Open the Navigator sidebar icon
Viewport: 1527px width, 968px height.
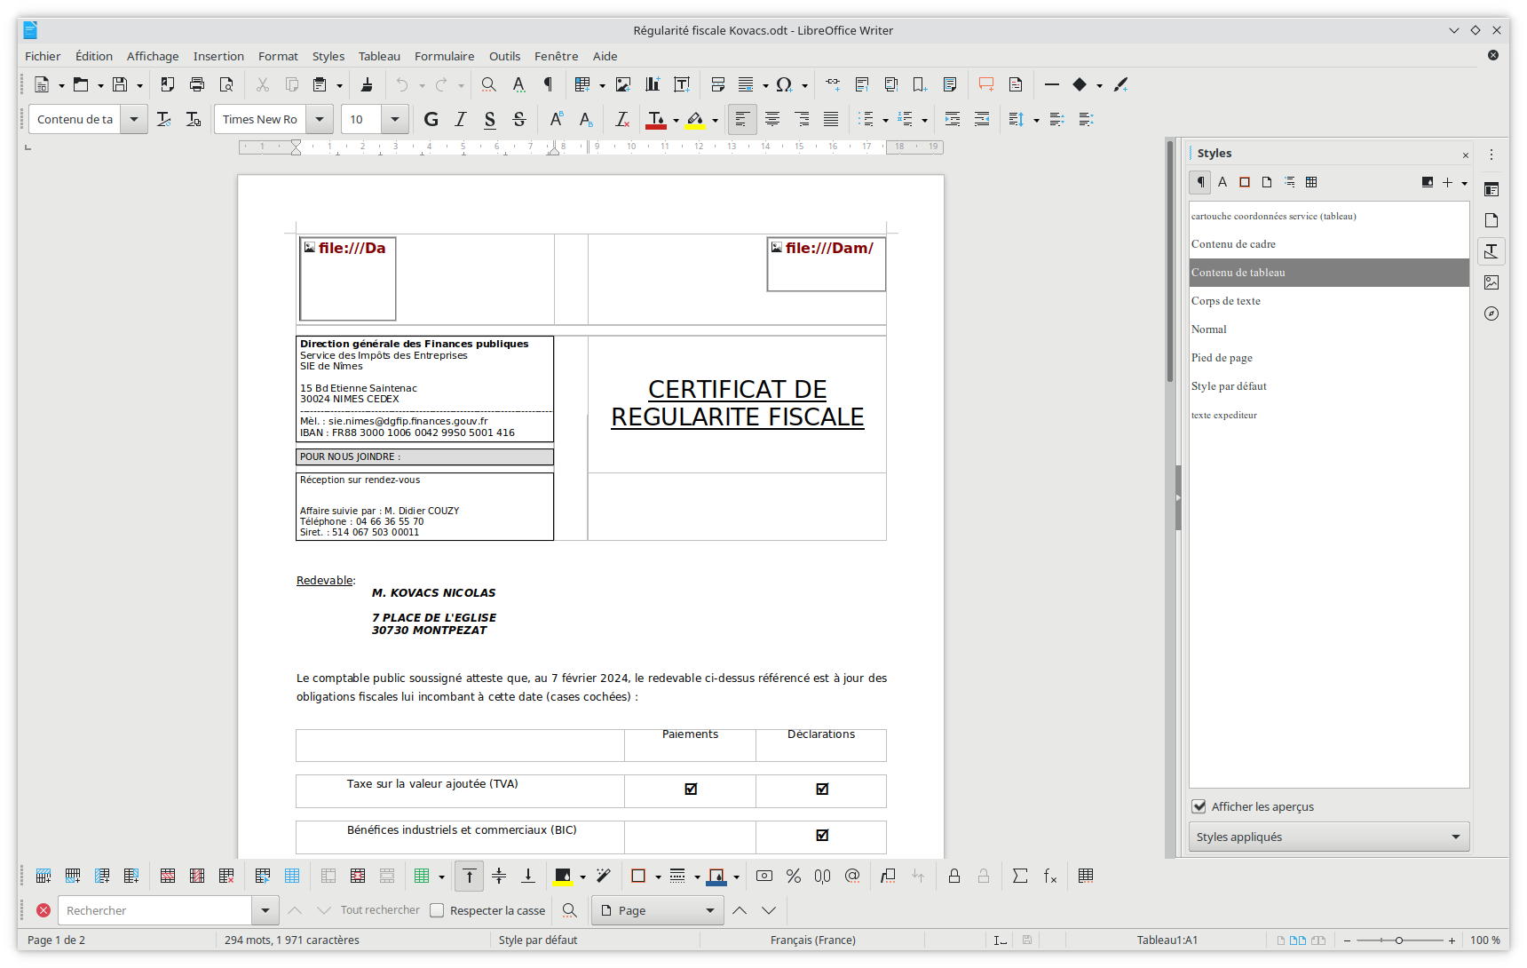click(x=1491, y=313)
